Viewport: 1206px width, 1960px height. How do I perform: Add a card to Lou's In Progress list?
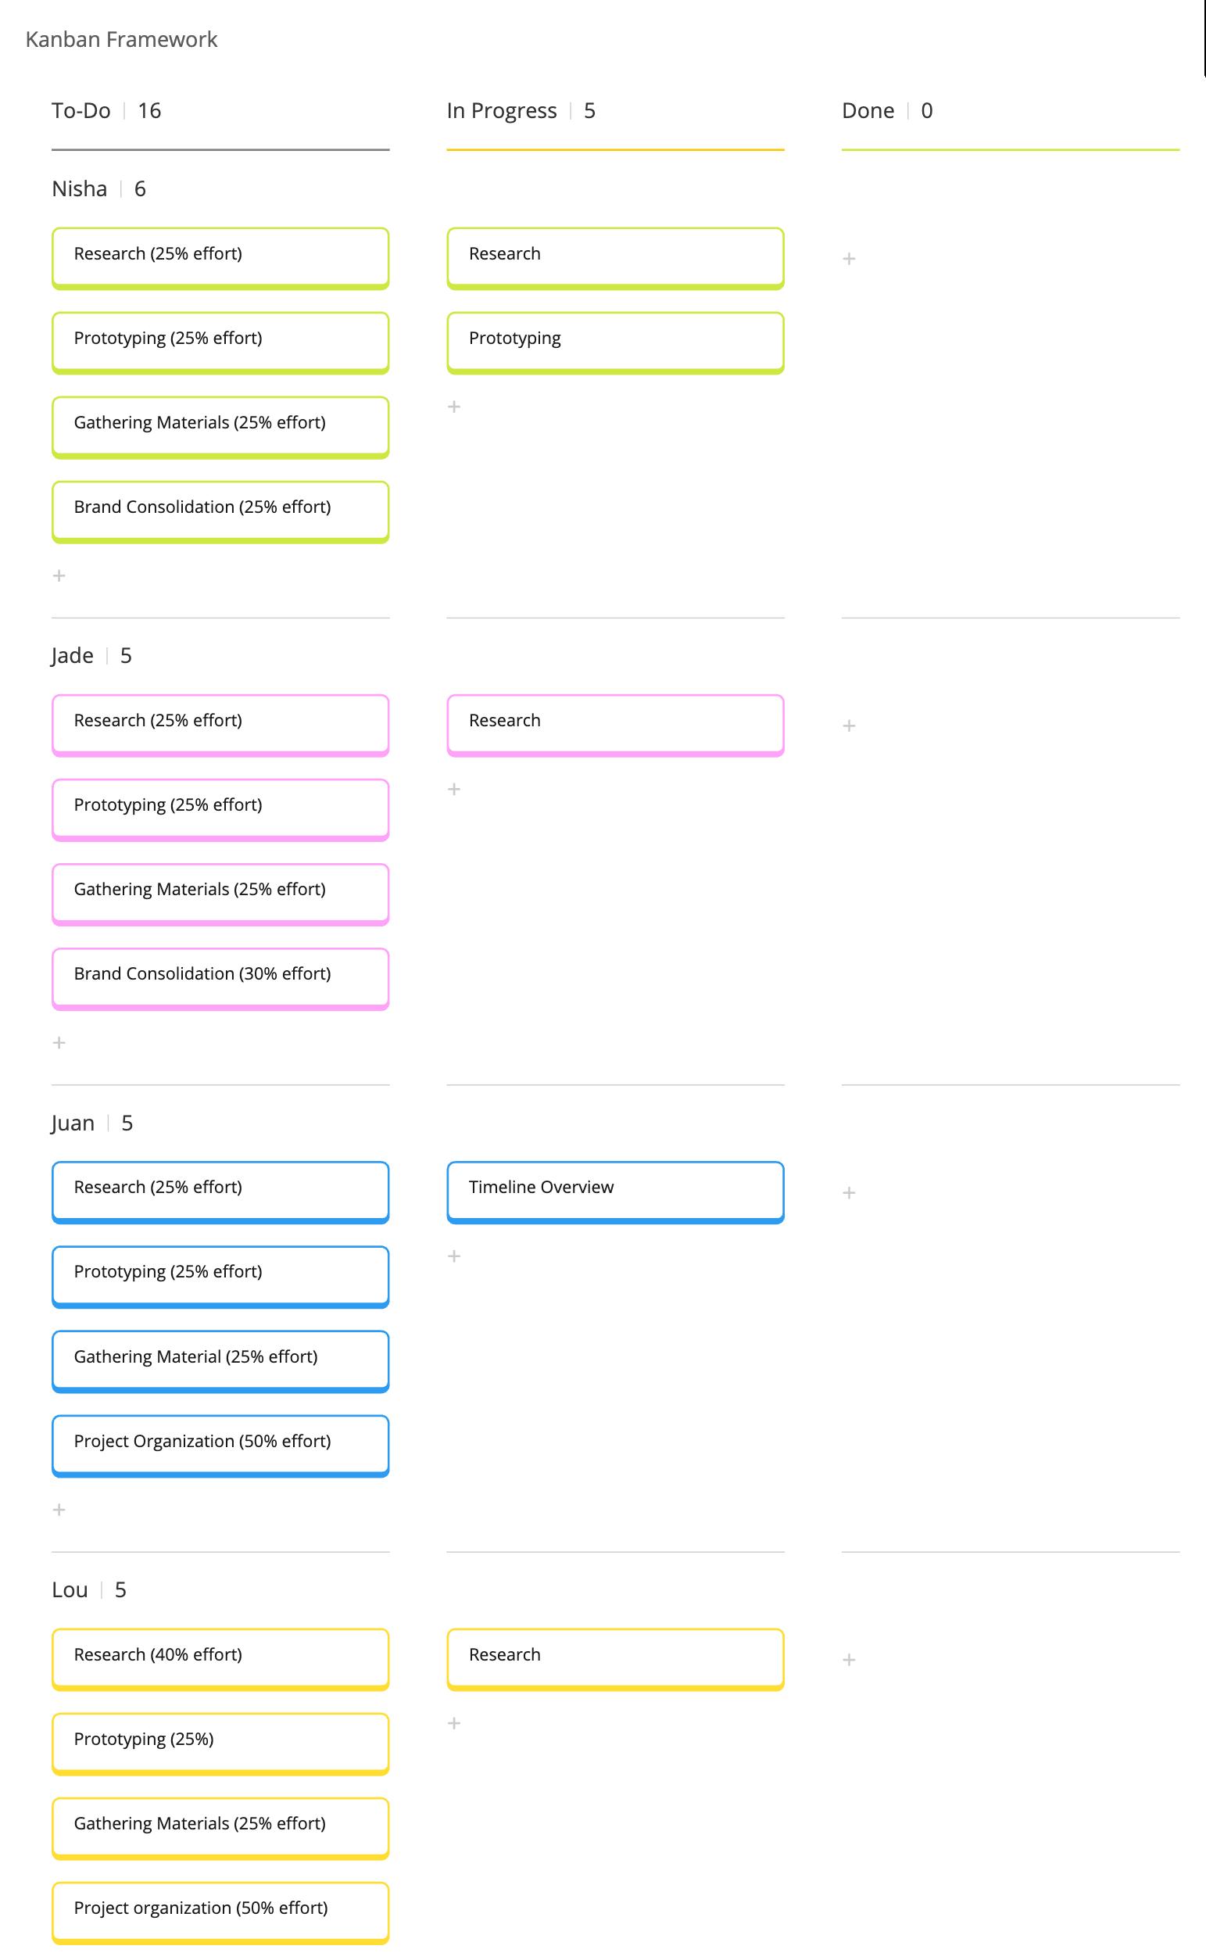pyautogui.click(x=454, y=1723)
